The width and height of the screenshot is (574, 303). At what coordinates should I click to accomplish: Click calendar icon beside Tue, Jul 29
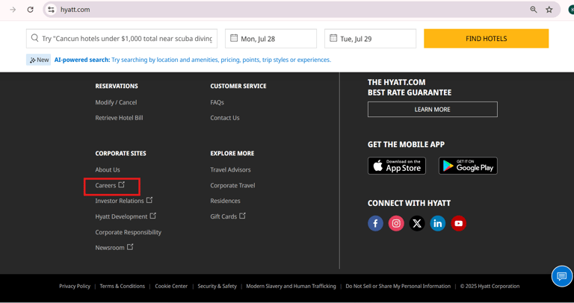pyautogui.click(x=333, y=38)
